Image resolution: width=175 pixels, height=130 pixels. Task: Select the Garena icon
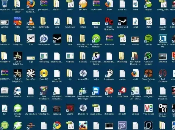click(x=70, y=108)
